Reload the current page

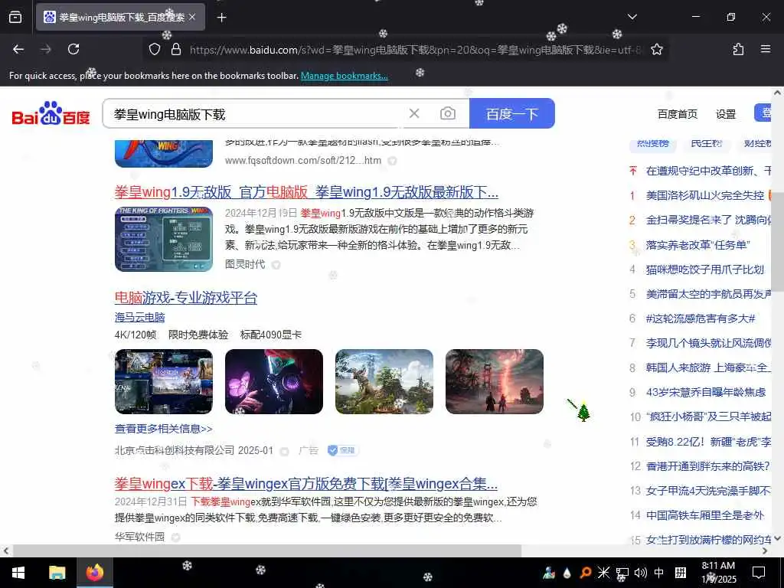tap(73, 49)
